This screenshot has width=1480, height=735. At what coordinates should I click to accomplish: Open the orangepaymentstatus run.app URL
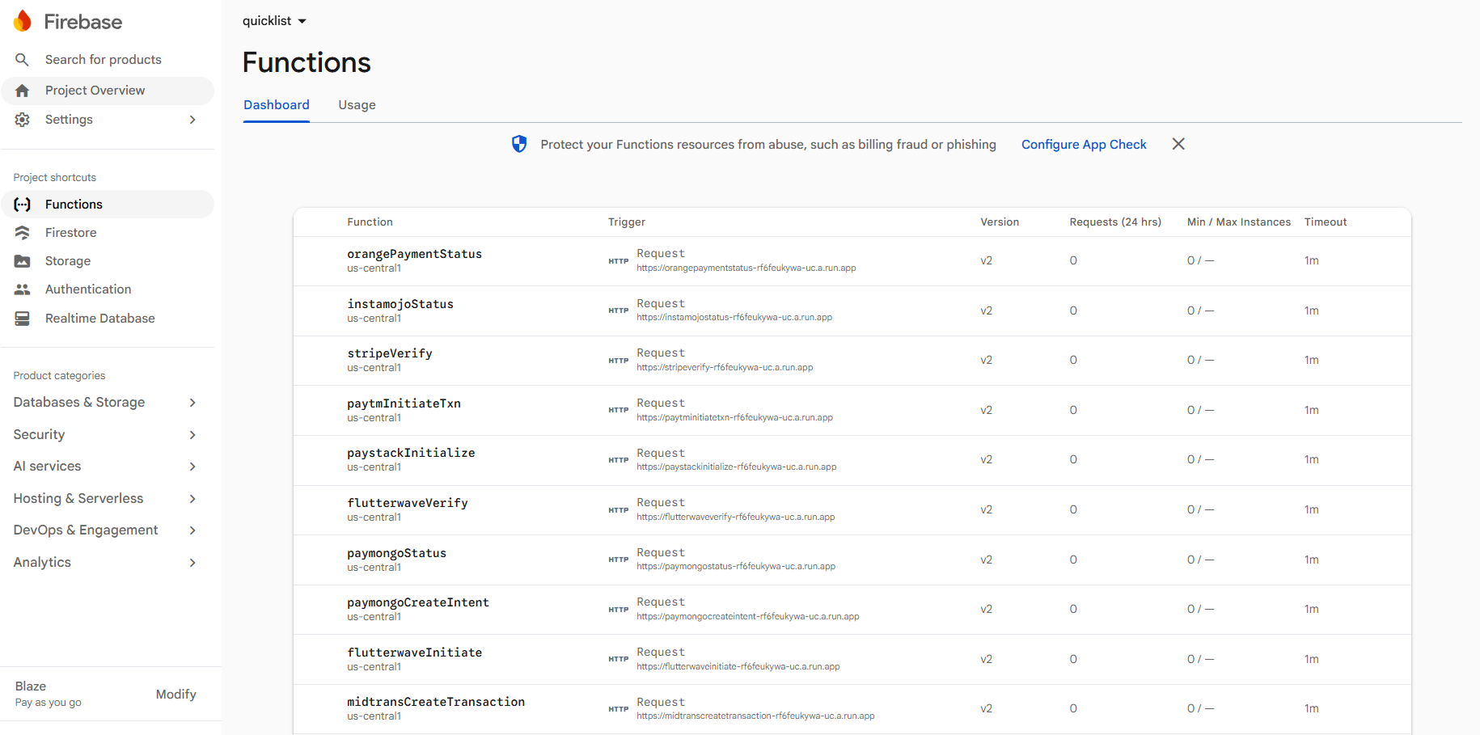(x=746, y=268)
